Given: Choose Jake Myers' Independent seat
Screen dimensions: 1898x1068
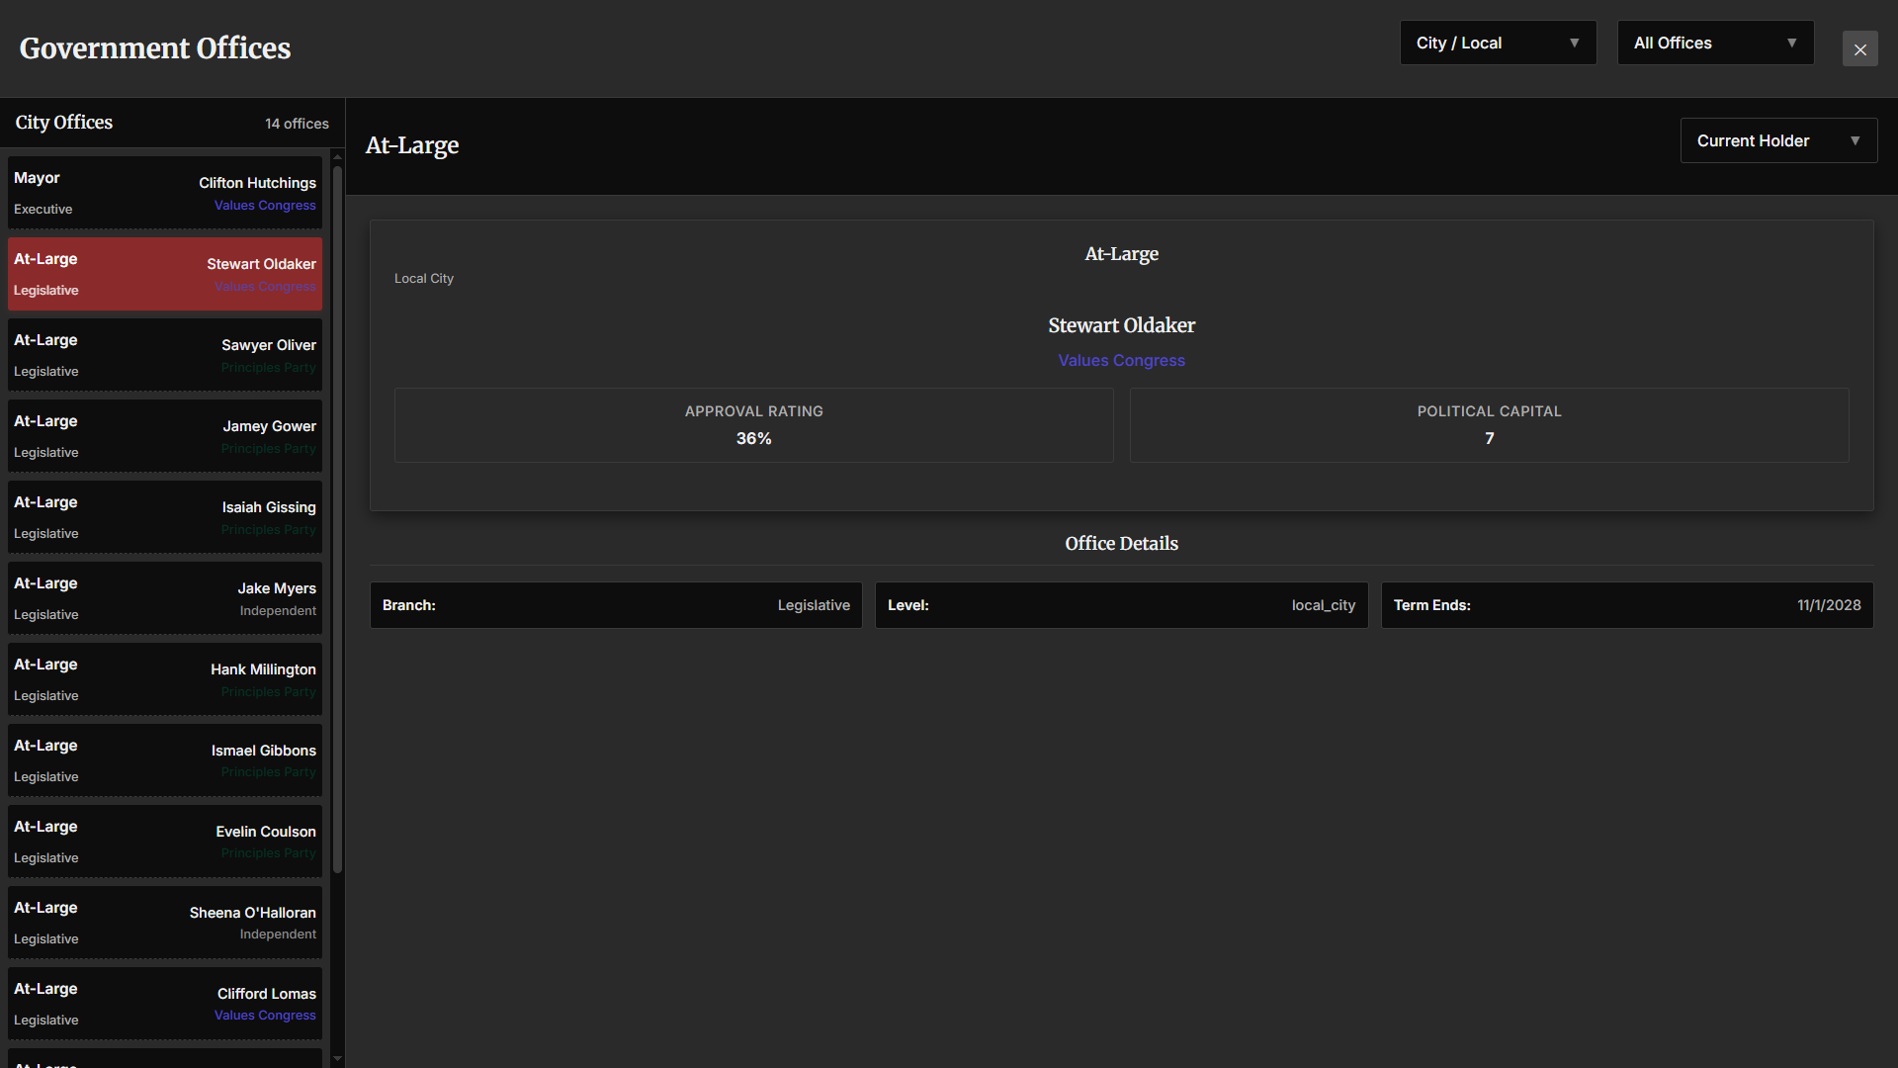Looking at the screenshot, I should tap(165, 598).
